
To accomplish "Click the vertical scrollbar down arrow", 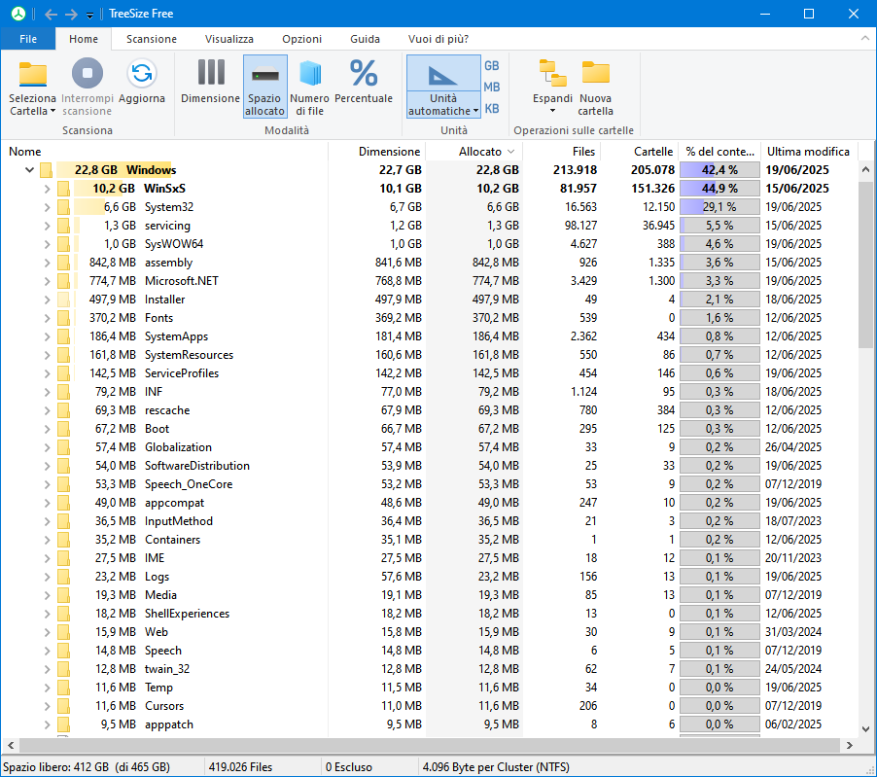I will 865,729.
